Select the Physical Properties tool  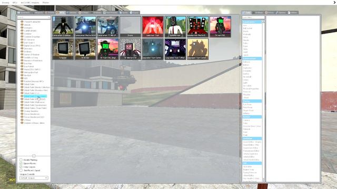tap(251, 89)
